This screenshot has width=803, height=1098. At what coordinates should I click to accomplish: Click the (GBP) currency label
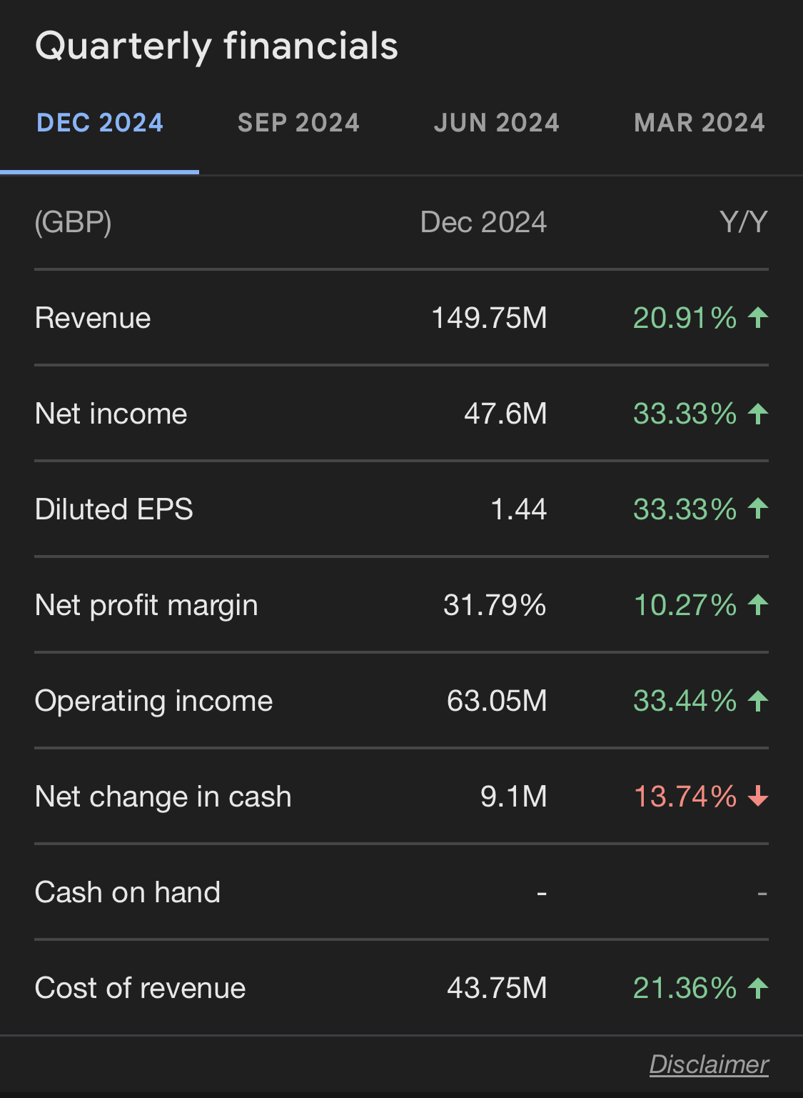coord(73,222)
